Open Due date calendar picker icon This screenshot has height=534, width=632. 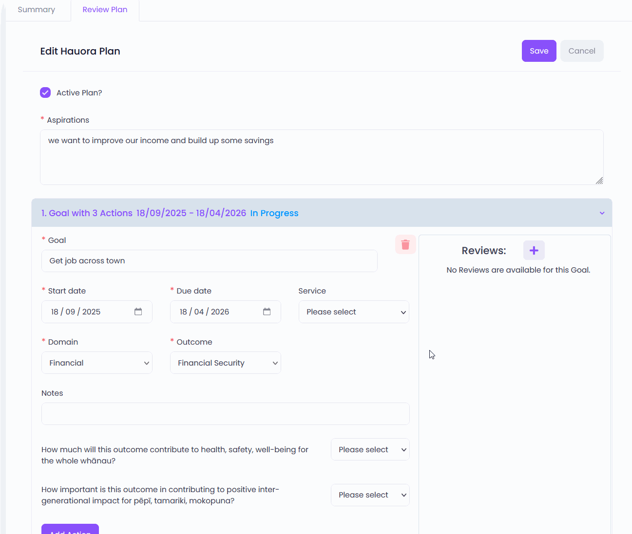coord(267,312)
